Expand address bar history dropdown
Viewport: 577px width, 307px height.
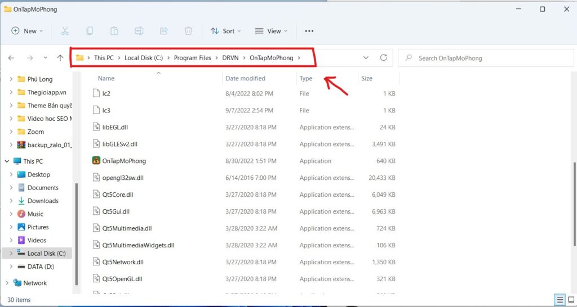tap(366, 58)
